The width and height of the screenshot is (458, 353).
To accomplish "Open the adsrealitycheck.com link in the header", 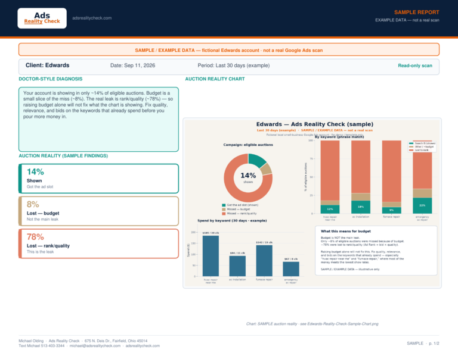I will pos(92,18).
